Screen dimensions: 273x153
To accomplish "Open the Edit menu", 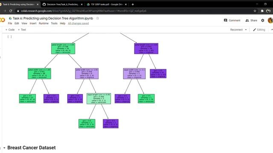I will pos(17,23).
